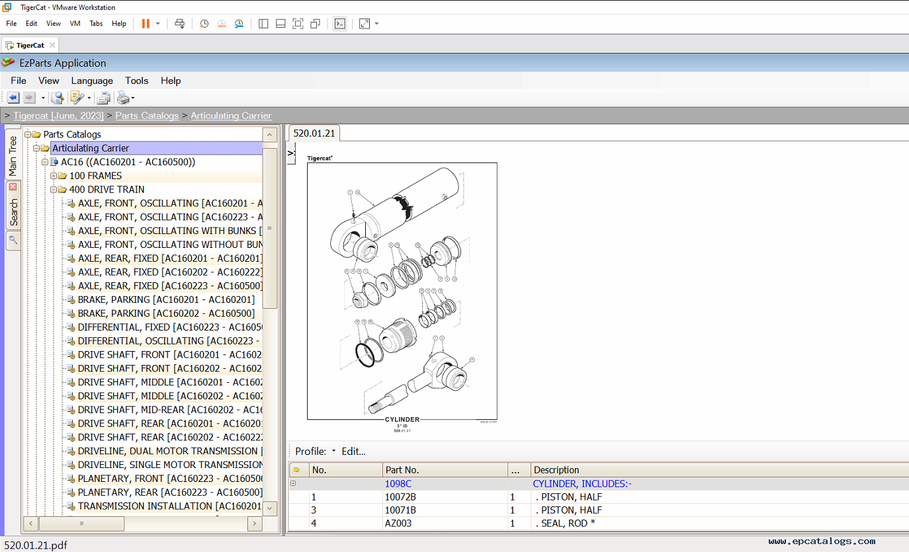Image resolution: width=909 pixels, height=552 pixels.
Task: Switch to the Search side tab
Action: point(13,207)
